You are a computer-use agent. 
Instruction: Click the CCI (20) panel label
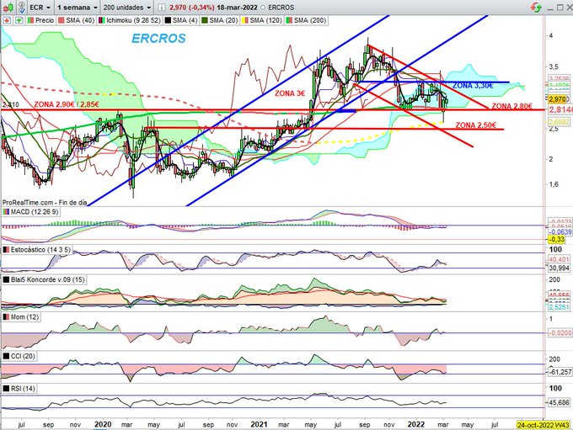point(23,356)
